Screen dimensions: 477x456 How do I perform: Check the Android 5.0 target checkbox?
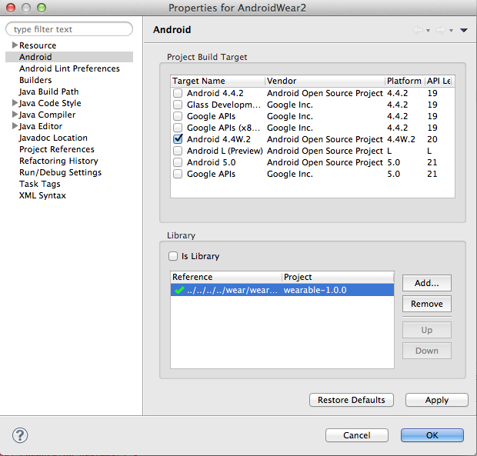point(178,162)
